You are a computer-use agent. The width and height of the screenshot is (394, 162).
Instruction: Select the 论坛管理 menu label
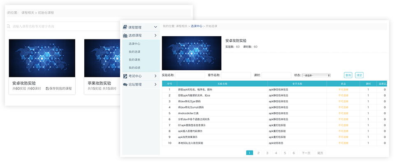pyautogui.click(x=135, y=85)
